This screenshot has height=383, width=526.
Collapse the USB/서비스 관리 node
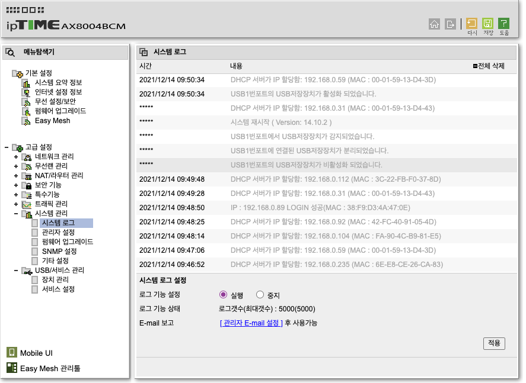click(16, 270)
